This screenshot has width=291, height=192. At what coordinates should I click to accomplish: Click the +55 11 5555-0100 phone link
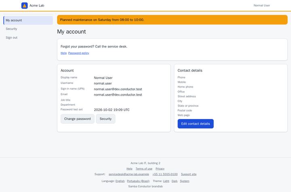tap(165, 174)
